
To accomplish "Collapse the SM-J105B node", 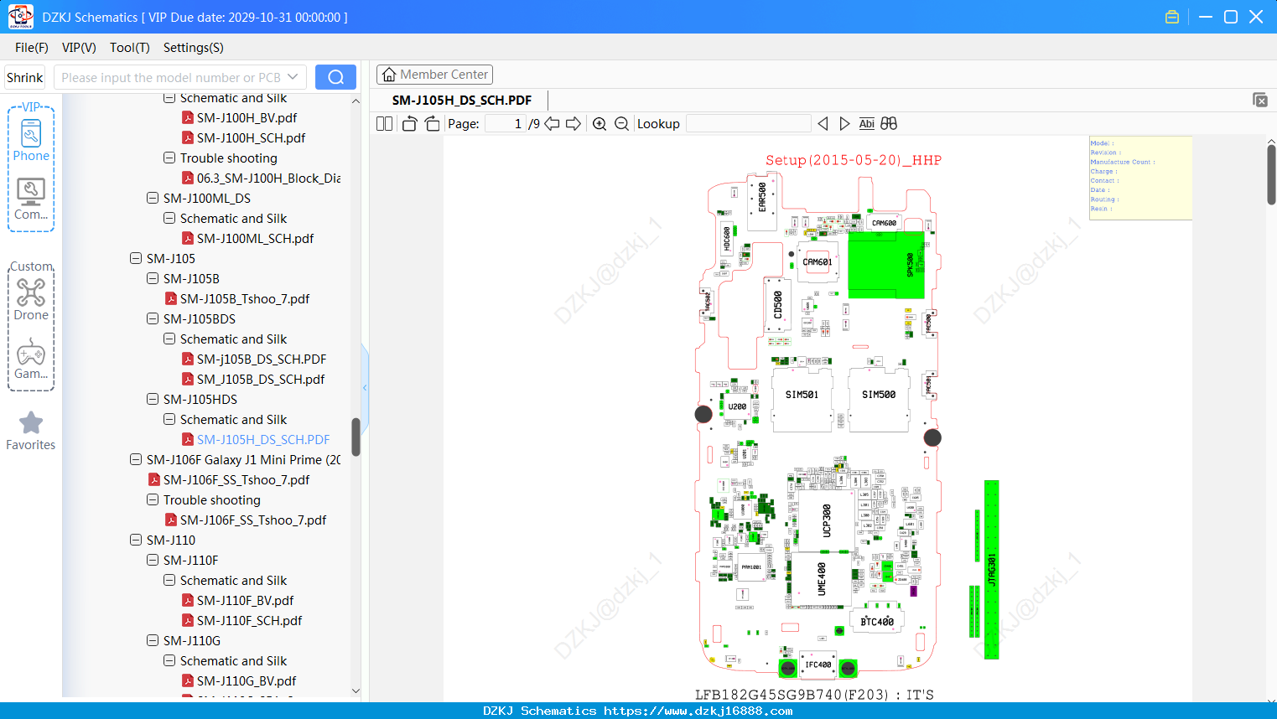I will pyautogui.click(x=153, y=279).
